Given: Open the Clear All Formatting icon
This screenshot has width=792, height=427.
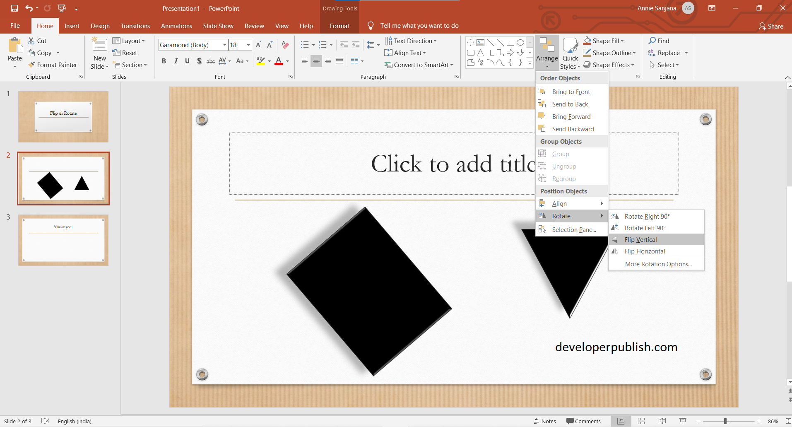Looking at the screenshot, I should pos(285,45).
